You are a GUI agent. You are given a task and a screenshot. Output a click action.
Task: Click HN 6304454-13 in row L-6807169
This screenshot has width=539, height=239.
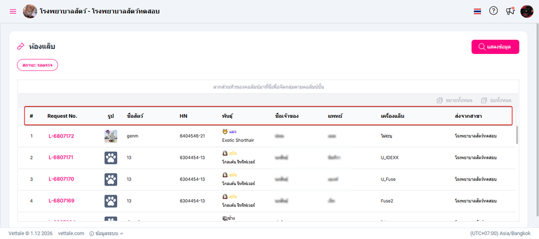(x=192, y=201)
